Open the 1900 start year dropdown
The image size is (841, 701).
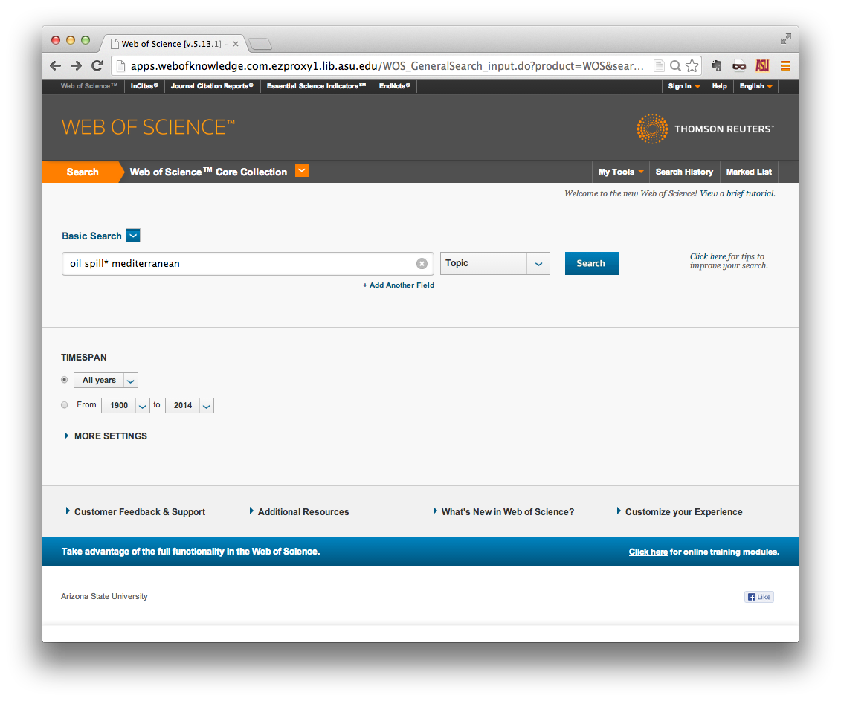[x=125, y=405]
